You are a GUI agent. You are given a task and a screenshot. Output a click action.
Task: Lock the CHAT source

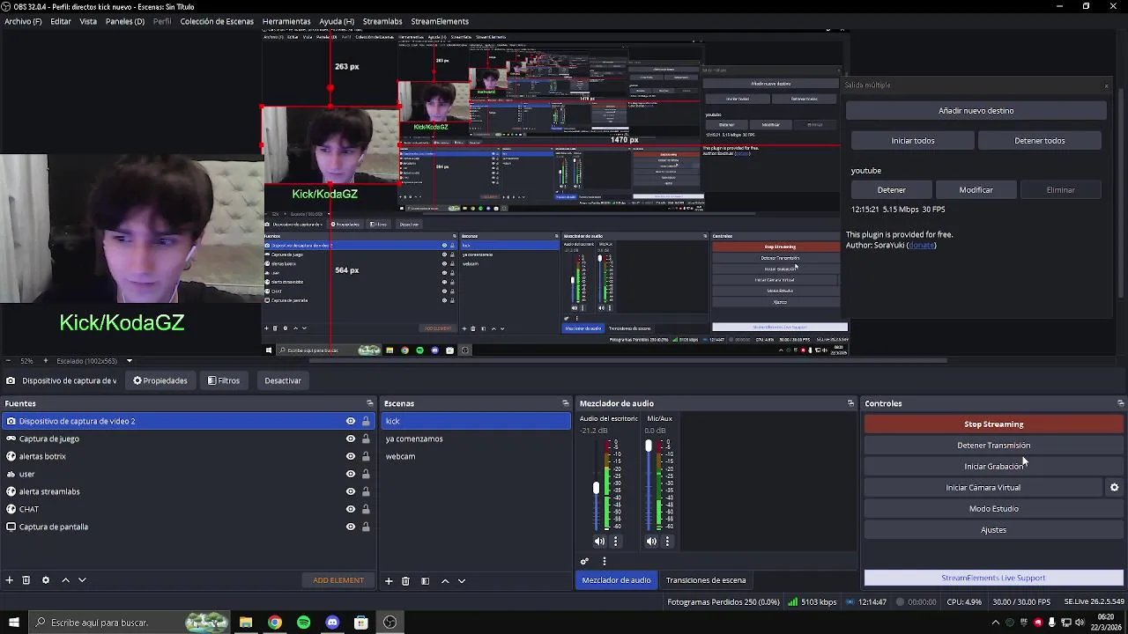(x=366, y=509)
